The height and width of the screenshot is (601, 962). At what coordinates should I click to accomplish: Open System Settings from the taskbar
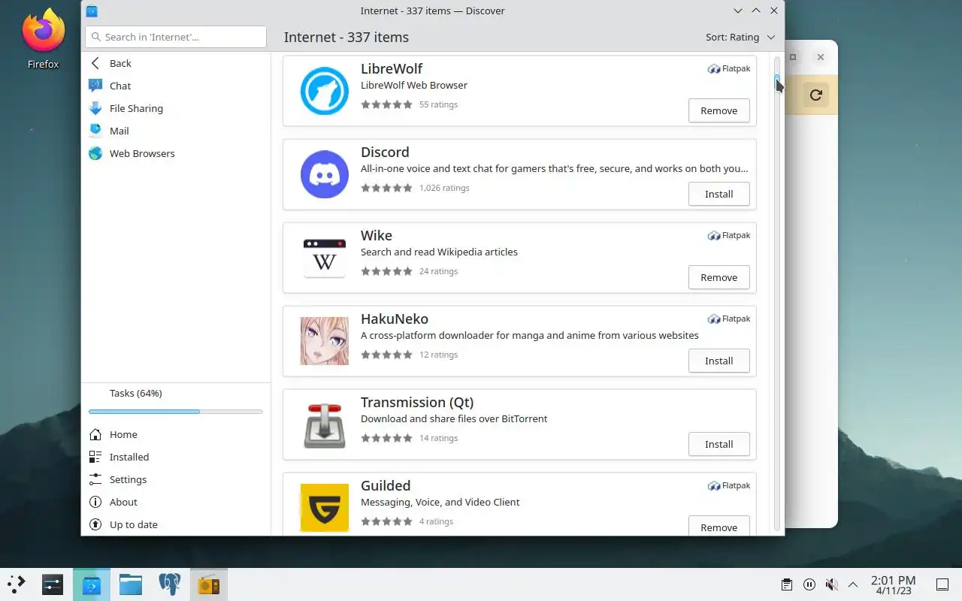tap(53, 584)
